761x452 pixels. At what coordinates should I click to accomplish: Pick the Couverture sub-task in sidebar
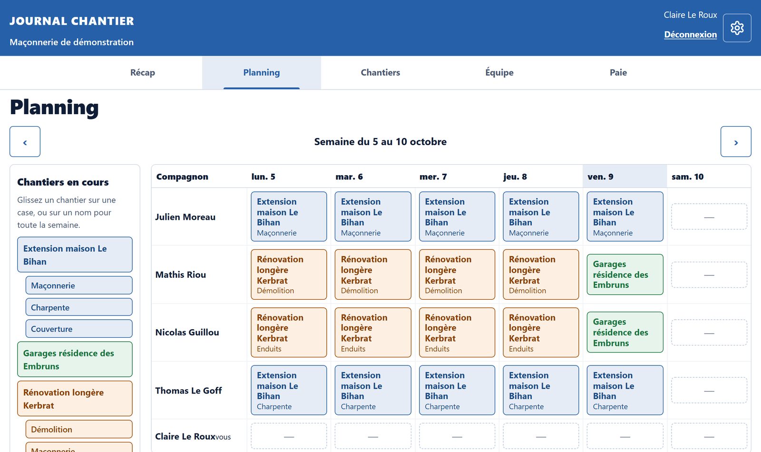(79, 329)
